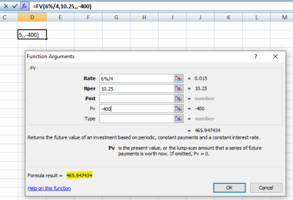This screenshot has width=293, height=200.
Task: Select column M header
Action: coord(282,17)
